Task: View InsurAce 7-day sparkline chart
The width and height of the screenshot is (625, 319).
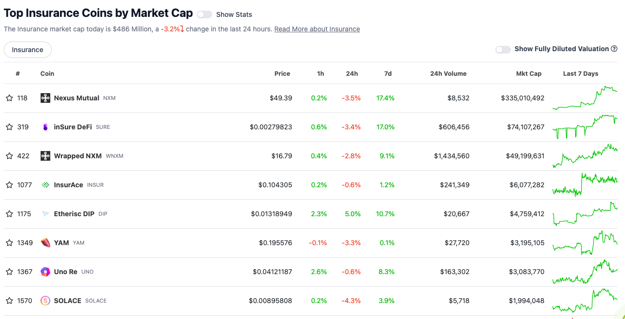Action: click(585, 185)
